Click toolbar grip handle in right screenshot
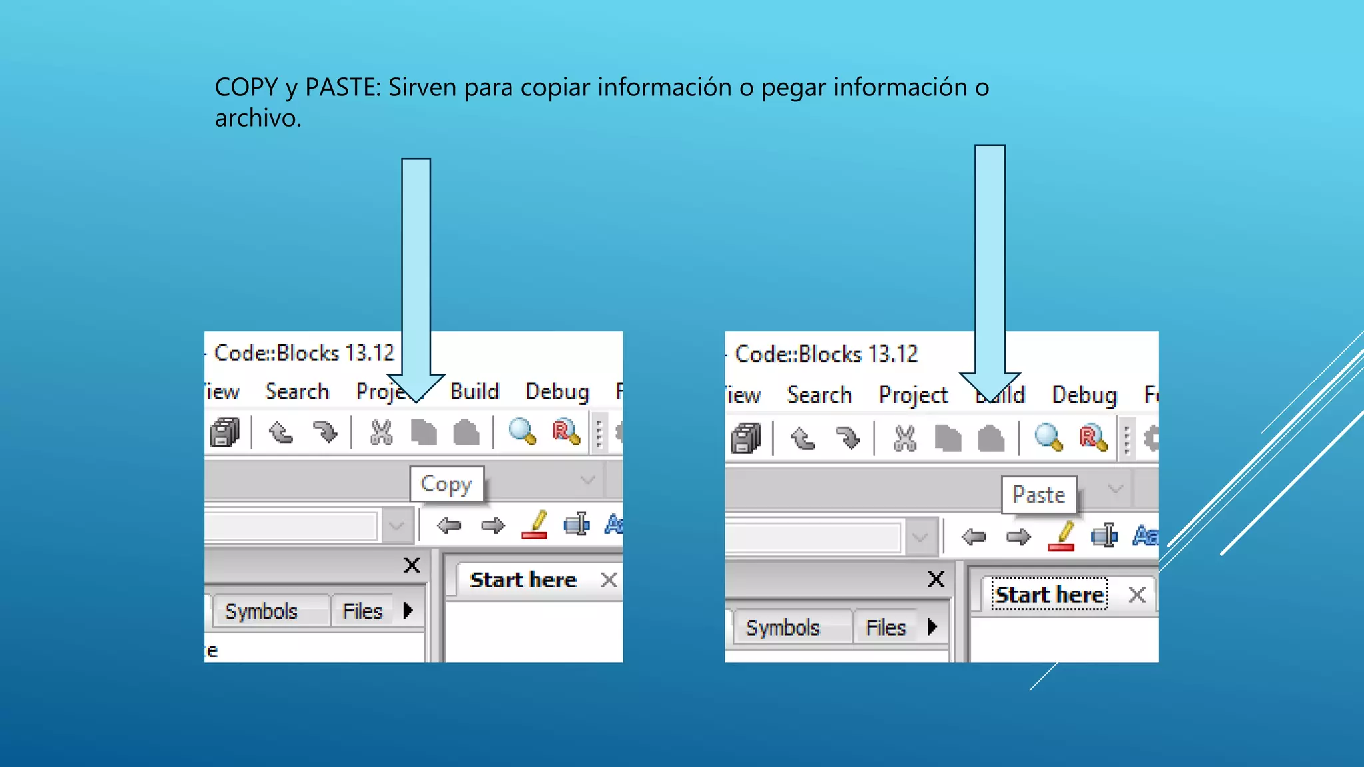The height and width of the screenshot is (767, 1364). point(1126,439)
